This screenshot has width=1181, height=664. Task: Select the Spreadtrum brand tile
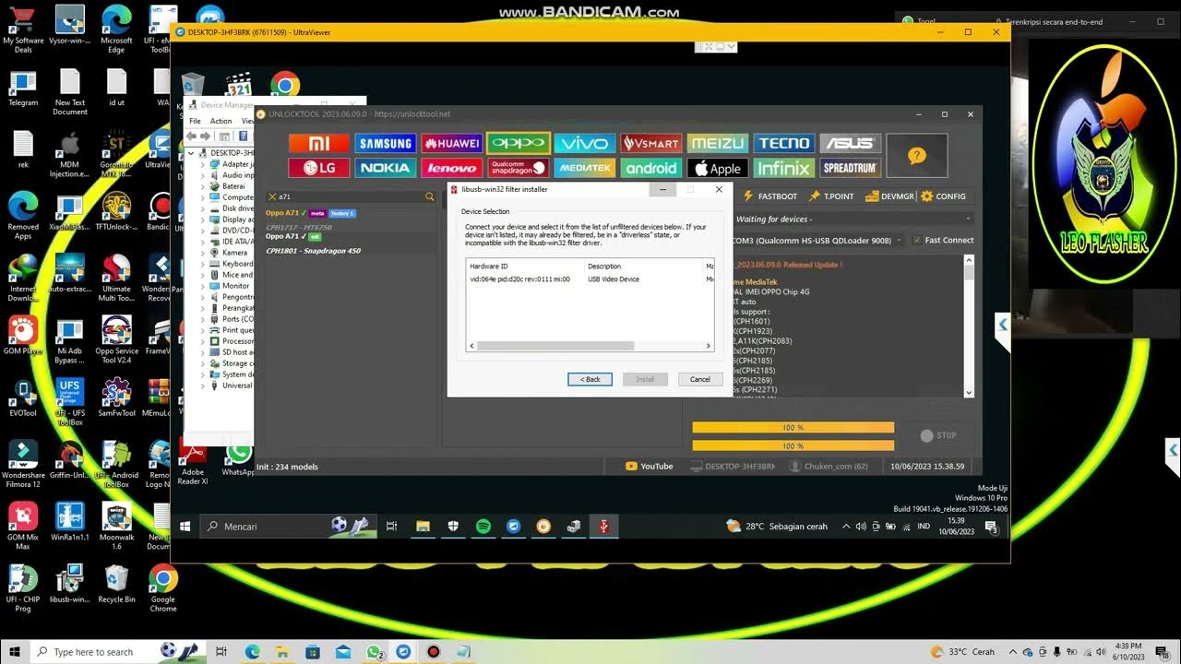tap(851, 168)
